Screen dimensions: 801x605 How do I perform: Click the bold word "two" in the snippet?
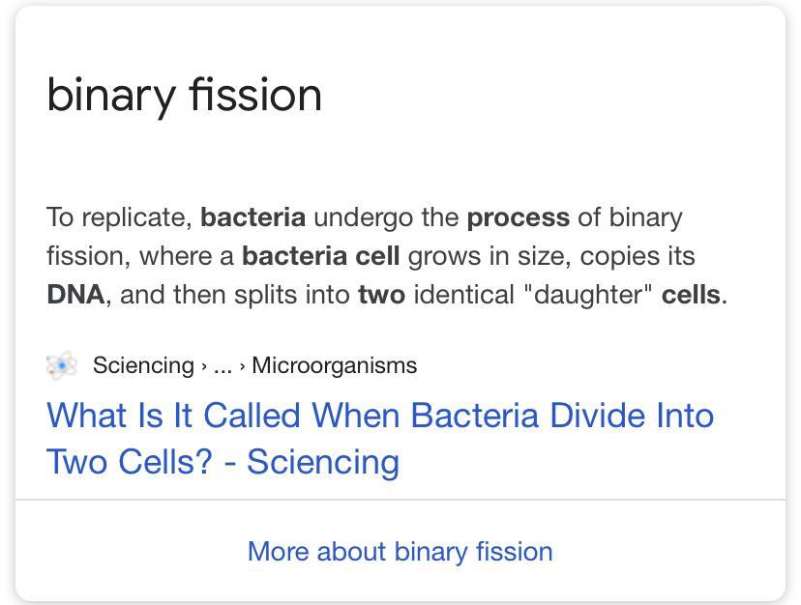pyautogui.click(x=381, y=294)
